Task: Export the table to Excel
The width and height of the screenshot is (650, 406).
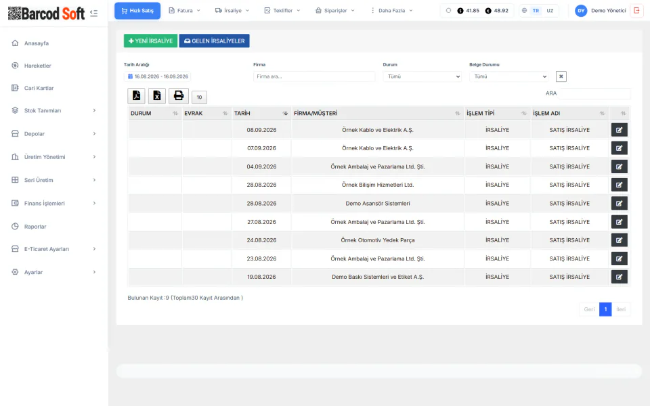Action: point(157,95)
